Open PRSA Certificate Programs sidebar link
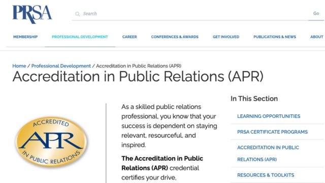This screenshot has width=325, height=183. (x=272, y=132)
